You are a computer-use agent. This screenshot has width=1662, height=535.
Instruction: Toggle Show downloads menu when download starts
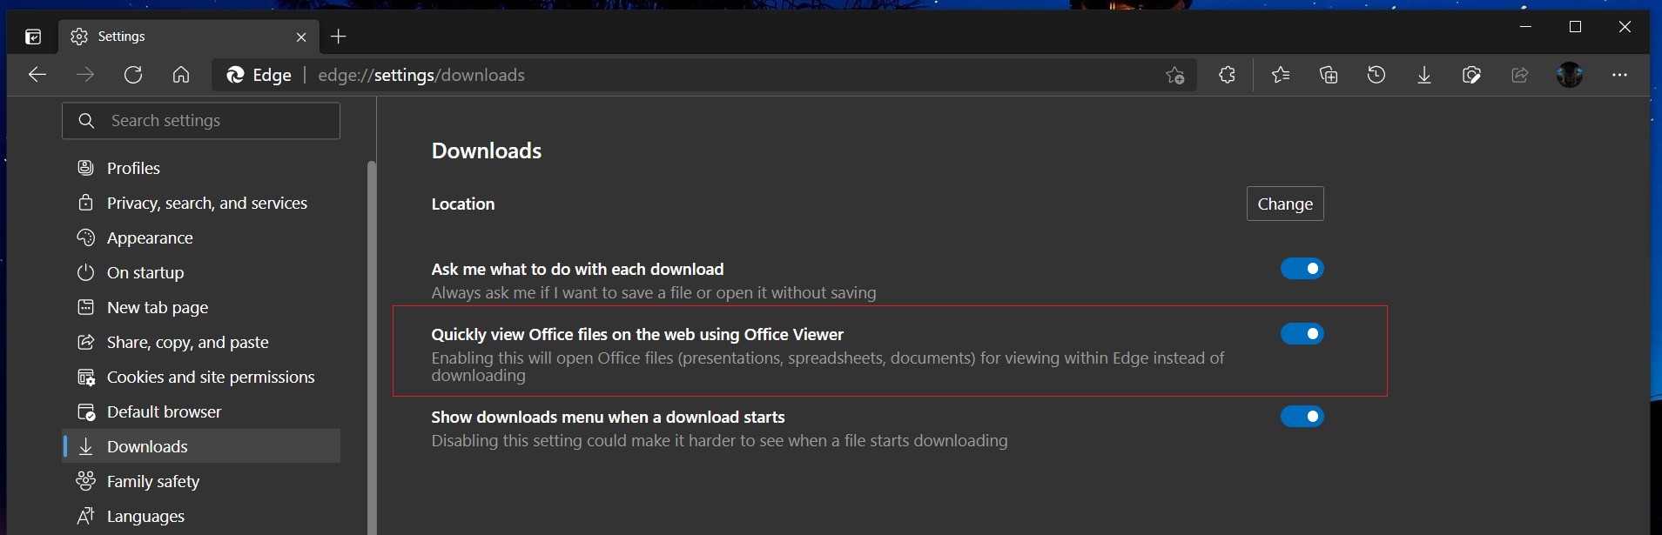pyautogui.click(x=1302, y=417)
